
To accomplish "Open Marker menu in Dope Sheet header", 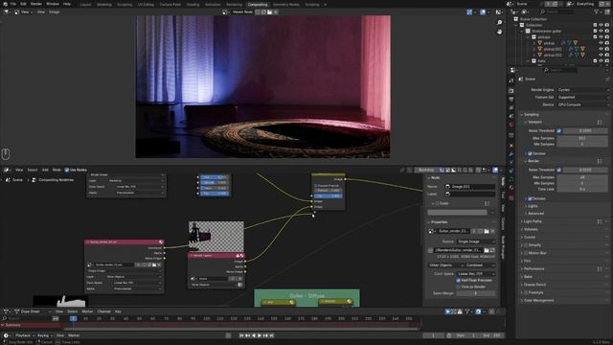I will [87, 311].
